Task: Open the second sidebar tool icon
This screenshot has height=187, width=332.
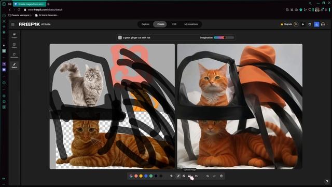Action: [14, 45]
